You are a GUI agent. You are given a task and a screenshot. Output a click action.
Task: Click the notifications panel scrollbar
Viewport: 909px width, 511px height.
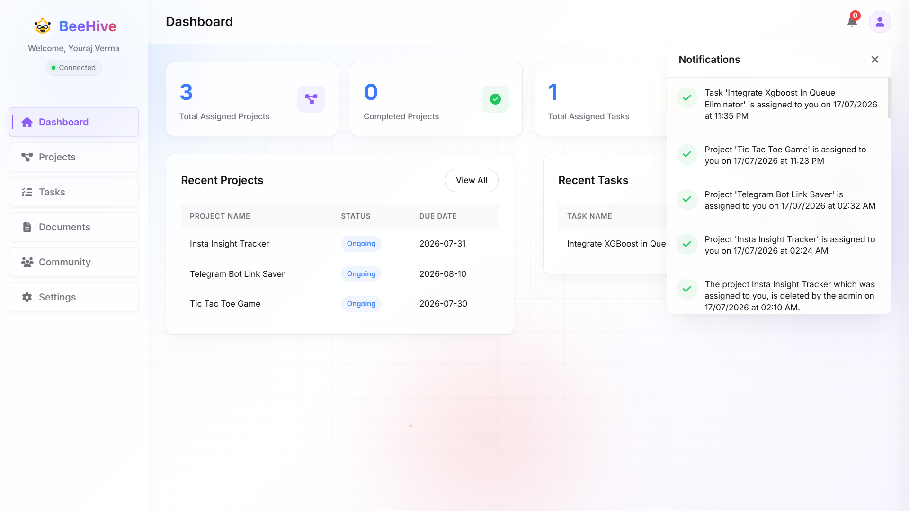tap(889, 98)
